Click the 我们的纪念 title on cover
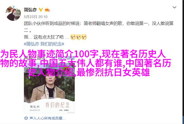This screenshot has height=124, width=184. tap(57, 105)
